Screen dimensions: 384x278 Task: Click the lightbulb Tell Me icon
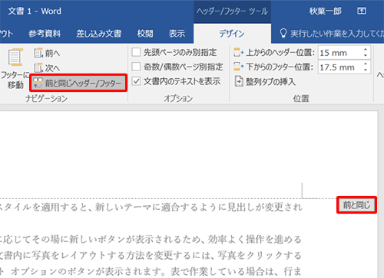tap(283, 34)
